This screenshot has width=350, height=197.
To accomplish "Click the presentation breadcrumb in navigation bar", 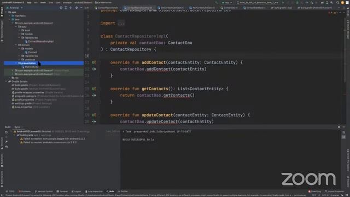I will coord(103,2).
